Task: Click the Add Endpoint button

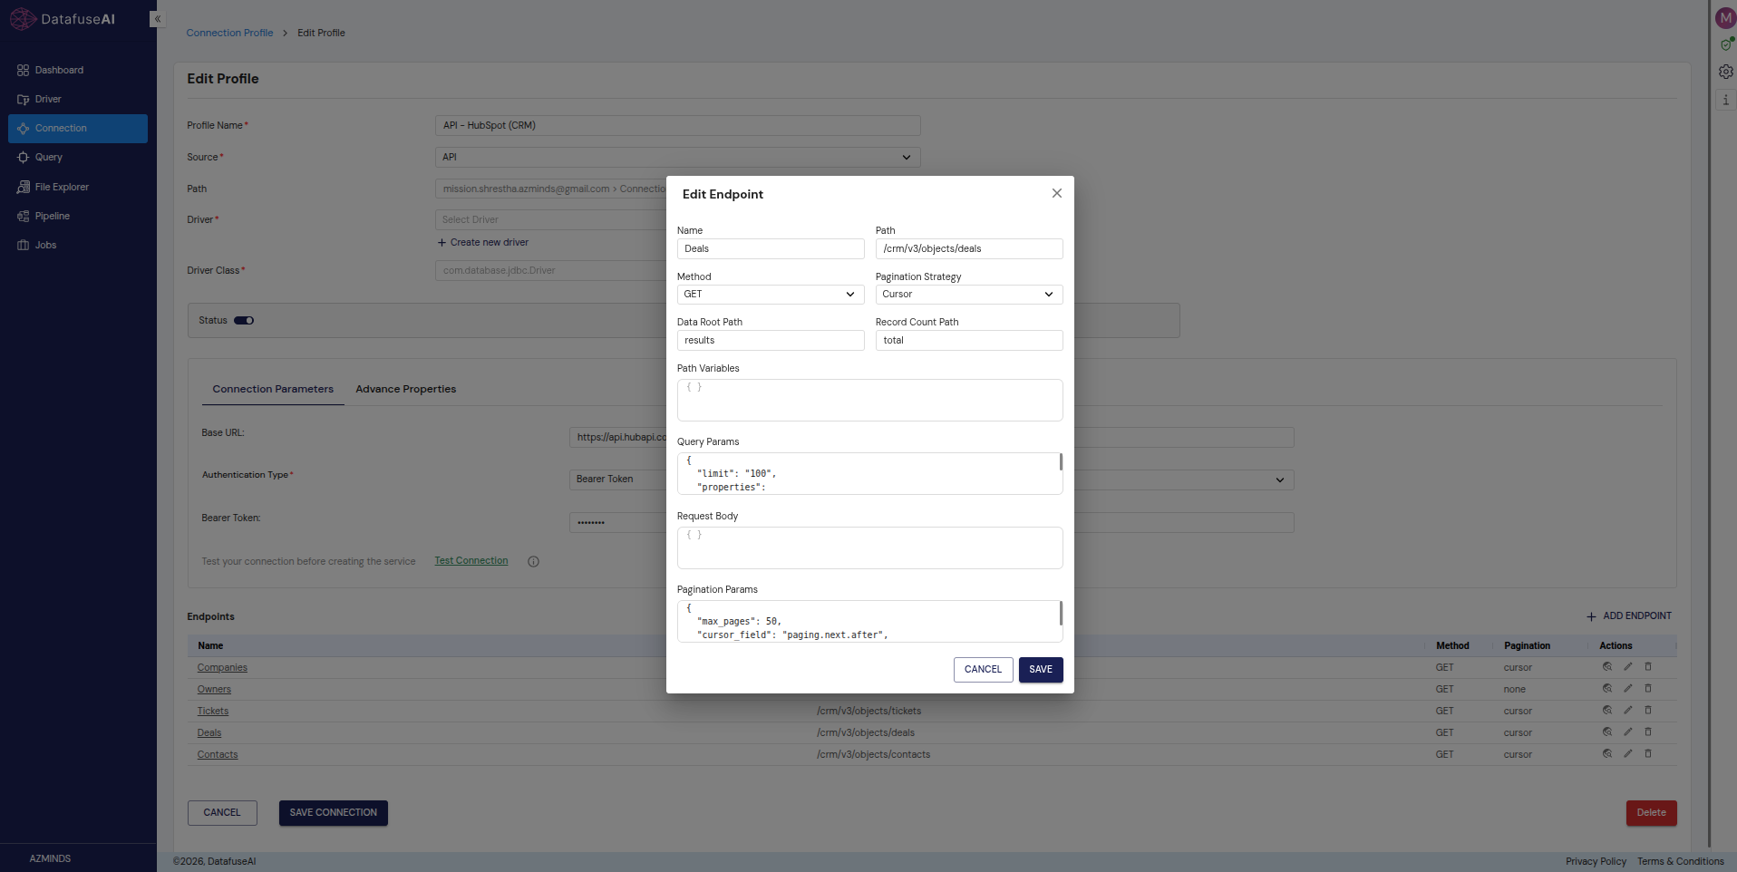Action: [1629, 616]
